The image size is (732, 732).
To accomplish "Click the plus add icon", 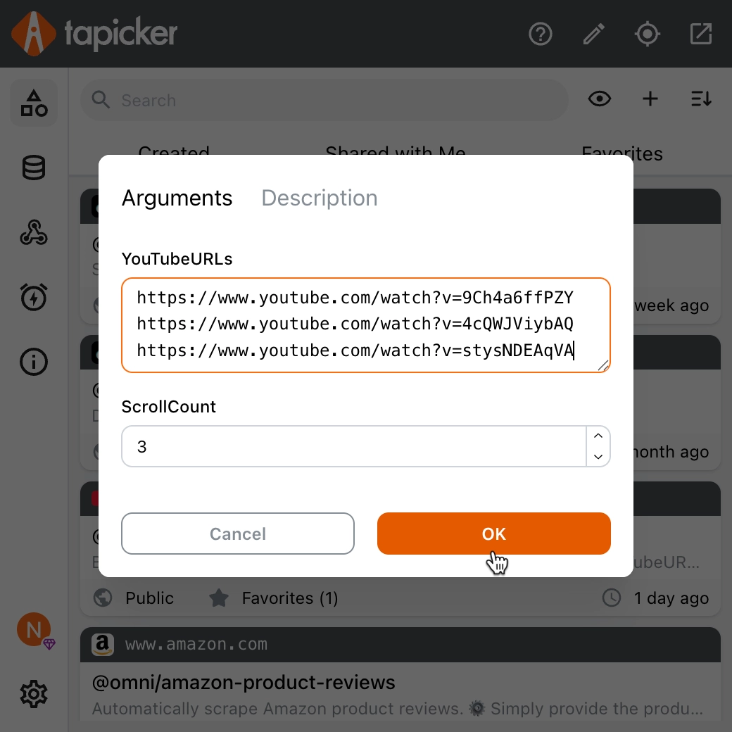I will point(650,99).
